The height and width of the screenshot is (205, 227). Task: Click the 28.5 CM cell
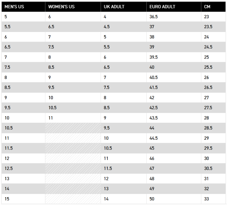click(x=208, y=128)
